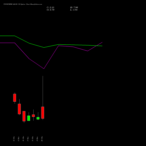Click the 20 Mar date label

tap(42, 139)
